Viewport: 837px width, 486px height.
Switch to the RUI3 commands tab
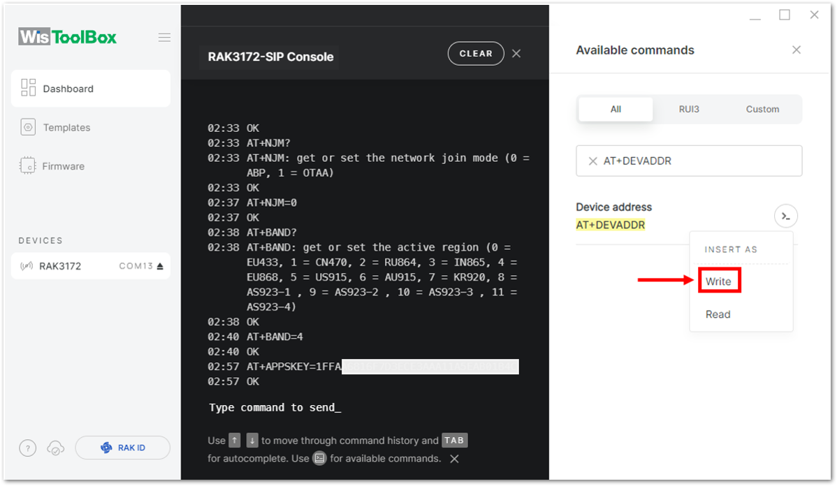click(x=689, y=109)
